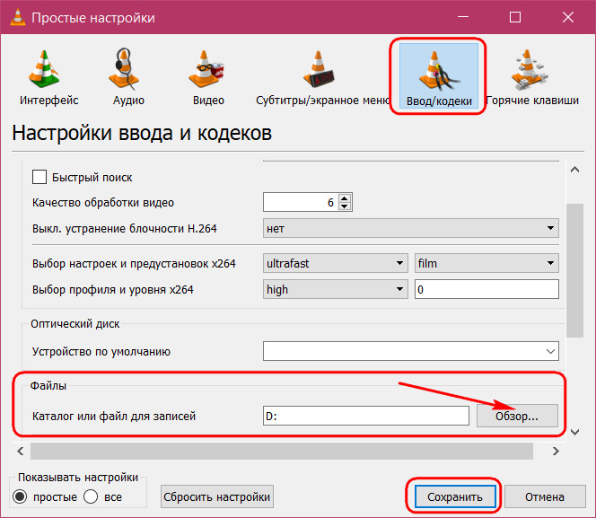This screenshot has width=596, height=518.
Task: Increase video processing quality with up arrow
Action: point(345,198)
